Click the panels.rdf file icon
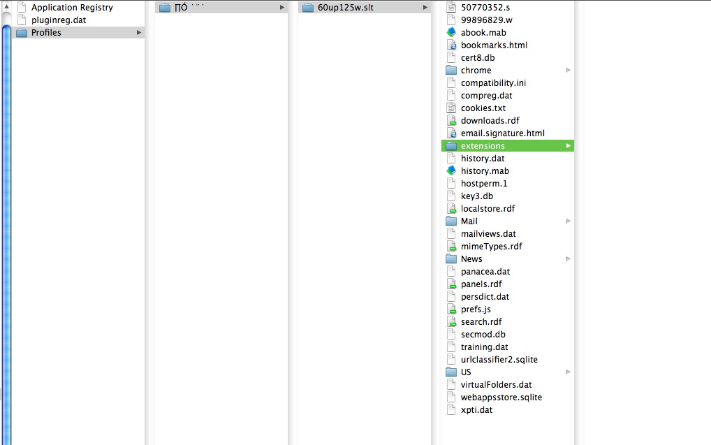The height and width of the screenshot is (445, 711). pyautogui.click(x=451, y=284)
